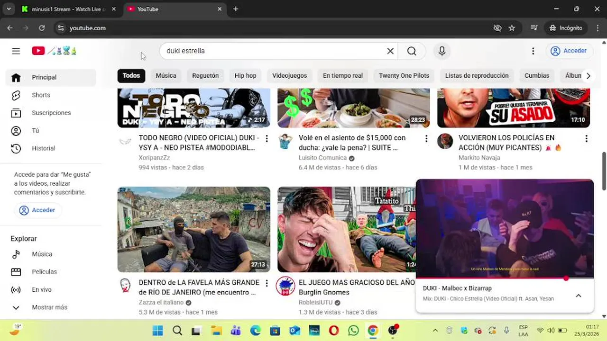Switch to minusis1 Stream browser tab
This screenshot has width=607, height=341.
(x=69, y=9)
